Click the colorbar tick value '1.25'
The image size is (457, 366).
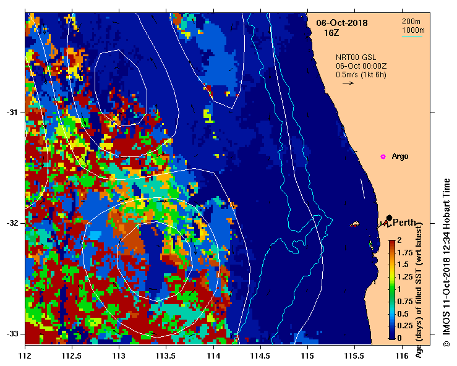pos(405,277)
